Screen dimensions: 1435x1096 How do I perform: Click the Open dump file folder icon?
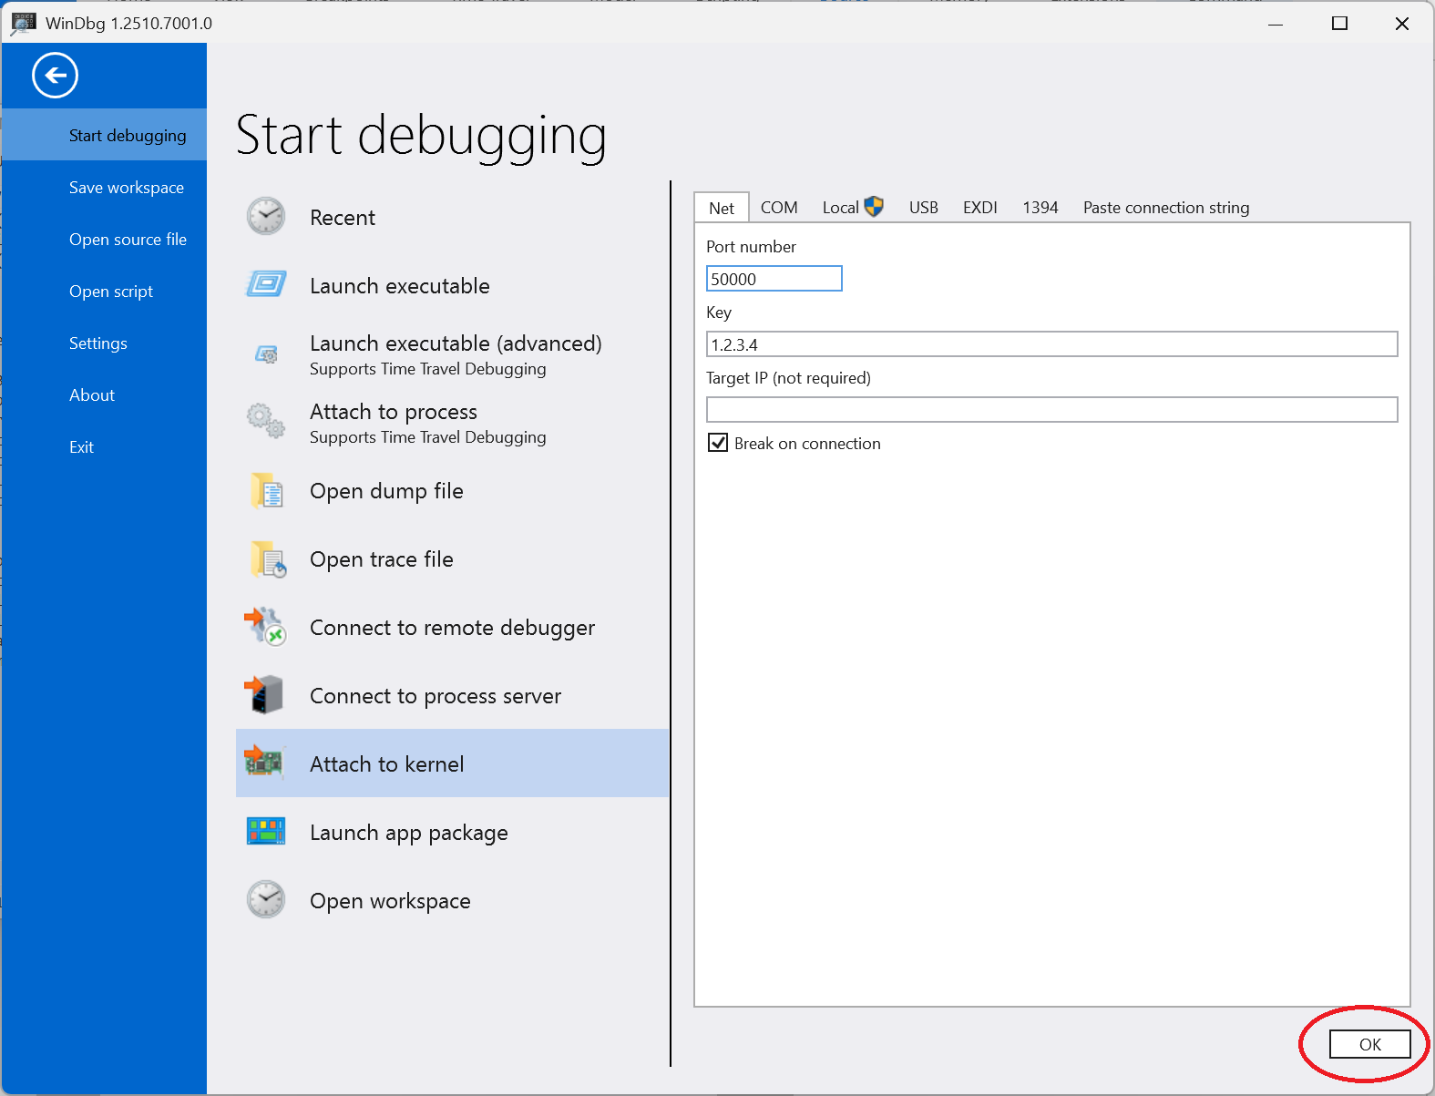267,490
